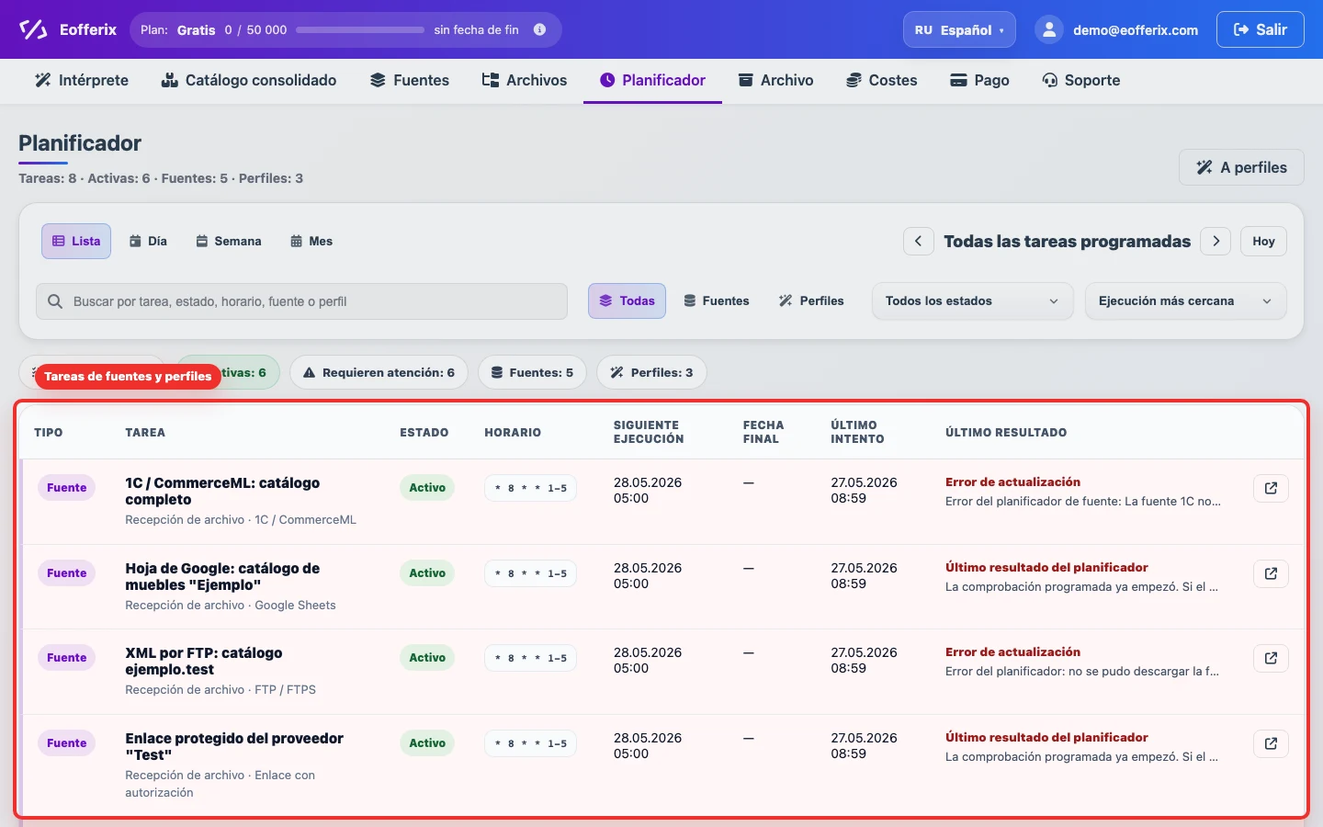Open the Soporte tab
Viewport: 1323px width, 827px height.
(x=1081, y=80)
